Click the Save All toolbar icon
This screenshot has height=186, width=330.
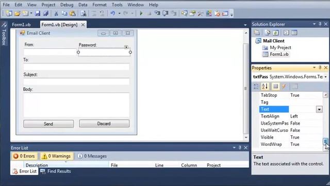tap(46, 13)
